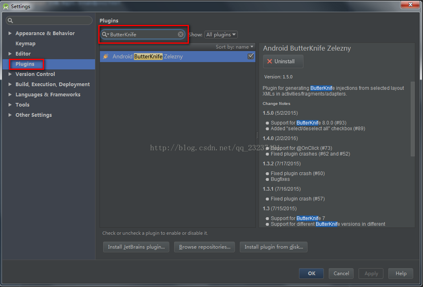The height and width of the screenshot is (287, 423).
Task: Click the red X on Uninstall button
Action: coord(269,61)
